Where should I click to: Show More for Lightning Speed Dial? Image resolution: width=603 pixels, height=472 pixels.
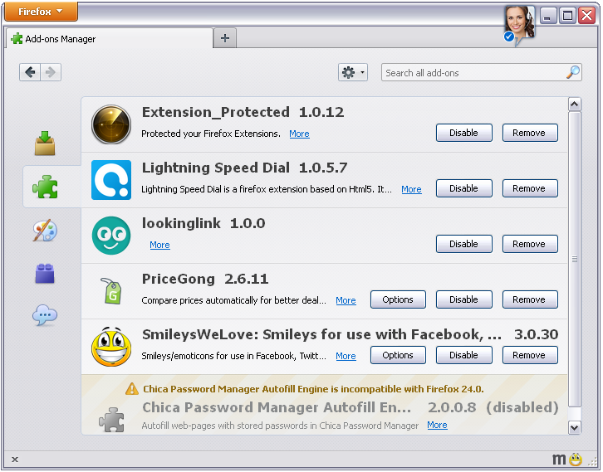(411, 189)
